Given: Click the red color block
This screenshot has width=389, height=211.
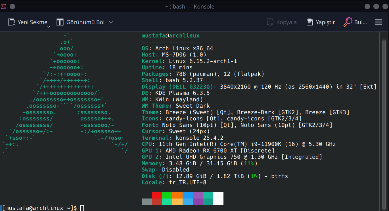Looking at the screenshot, I should point(157,195).
